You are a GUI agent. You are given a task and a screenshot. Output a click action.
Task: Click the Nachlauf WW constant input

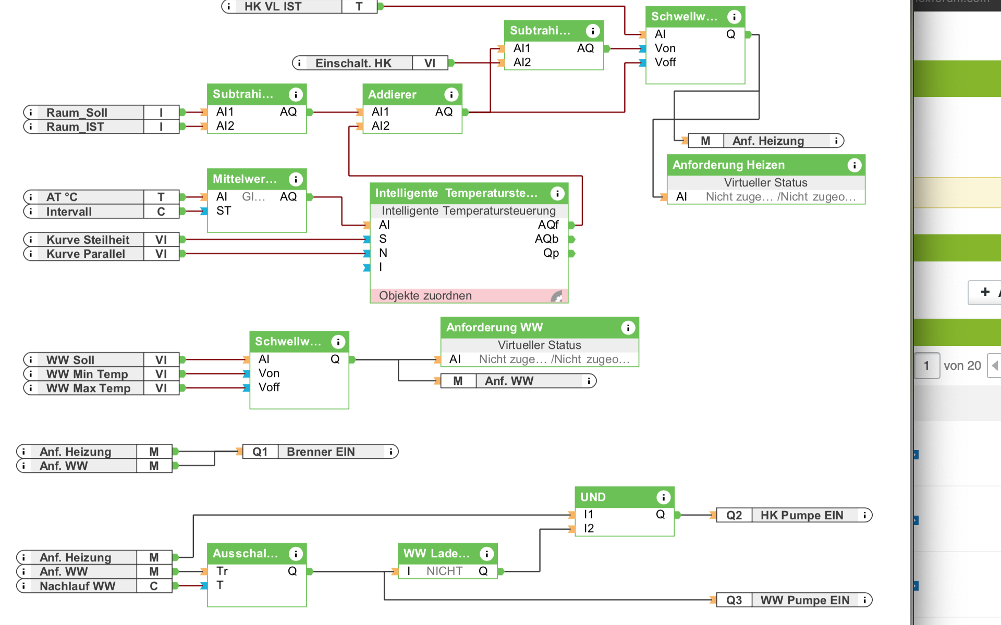[78, 586]
